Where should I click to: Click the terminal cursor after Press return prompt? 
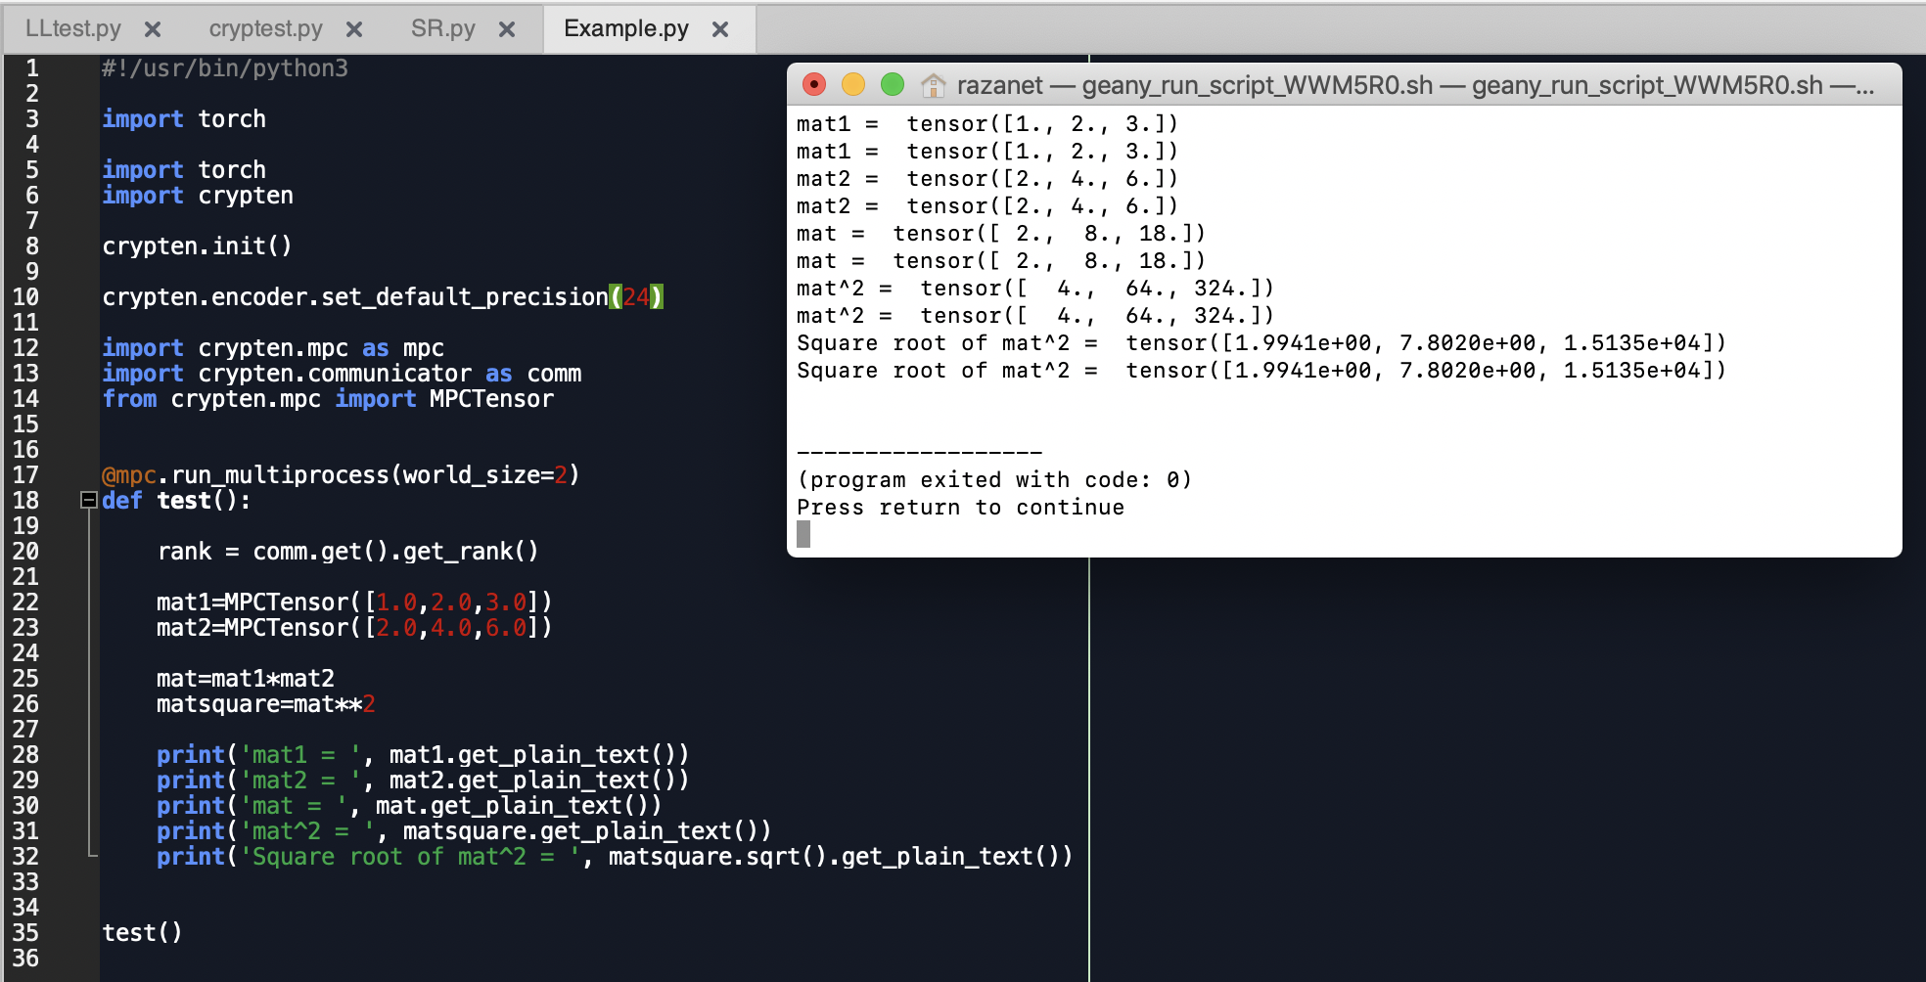coord(803,534)
